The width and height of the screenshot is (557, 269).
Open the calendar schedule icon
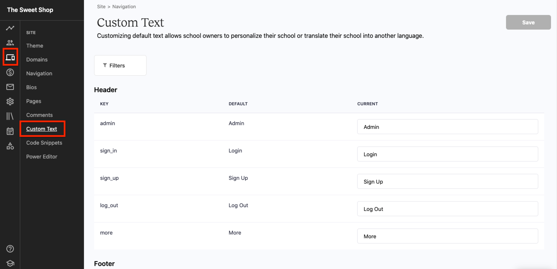[x=10, y=131]
